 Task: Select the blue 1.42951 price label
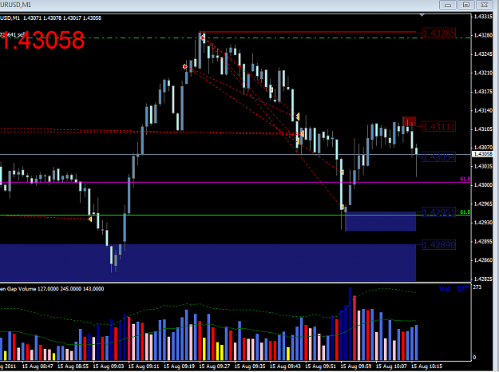coord(439,212)
